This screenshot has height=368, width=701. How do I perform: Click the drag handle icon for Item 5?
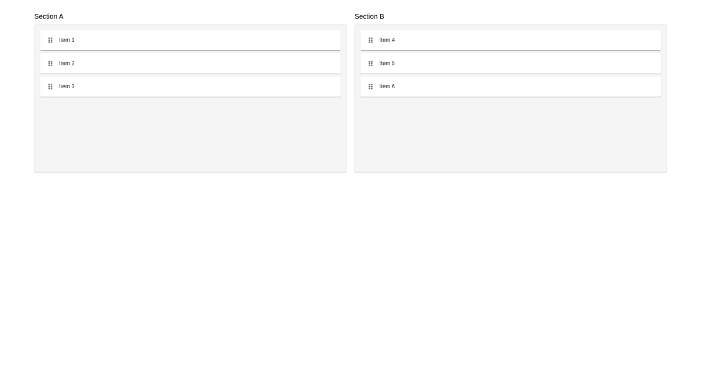(370, 63)
